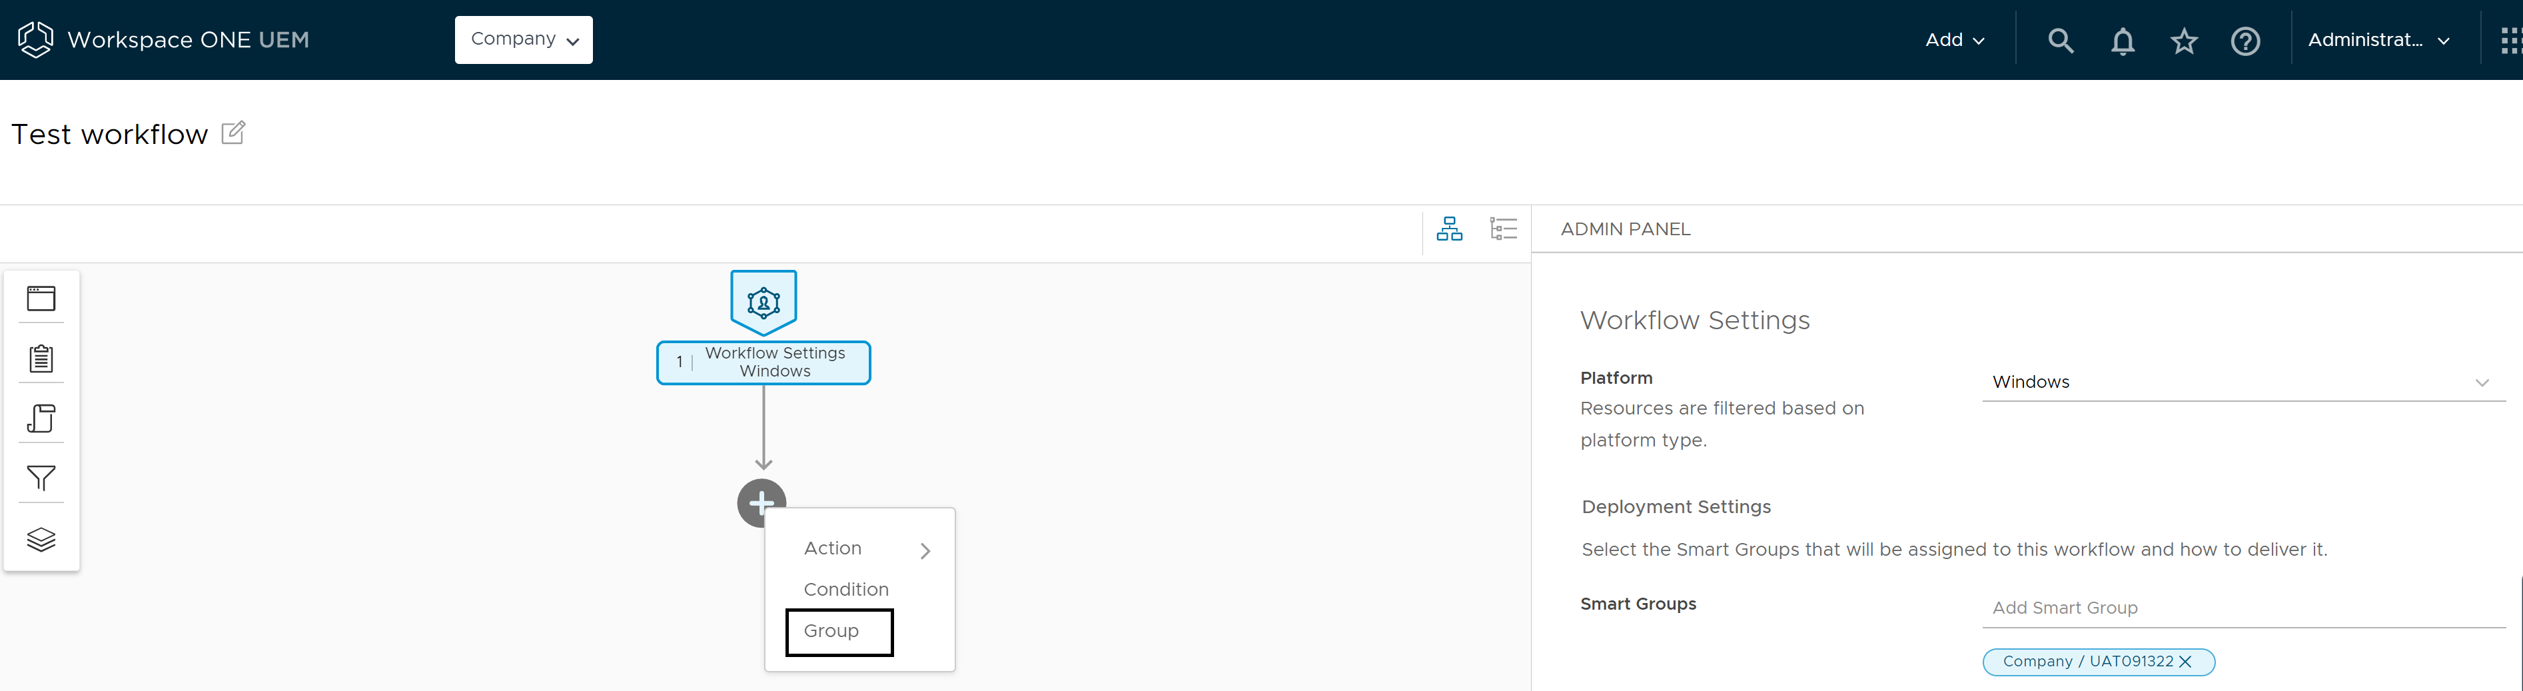The height and width of the screenshot is (691, 2523).
Task: Select the application window resource icon
Action: (x=41, y=298)
